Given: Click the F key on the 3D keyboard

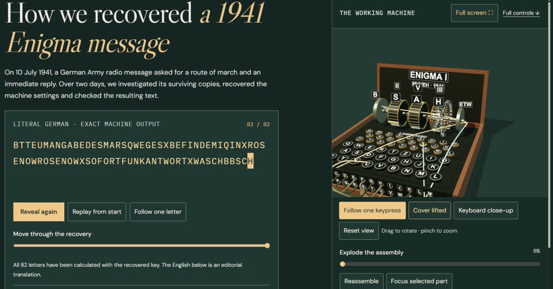Looking at the screenshot, I should coord(381,157).
